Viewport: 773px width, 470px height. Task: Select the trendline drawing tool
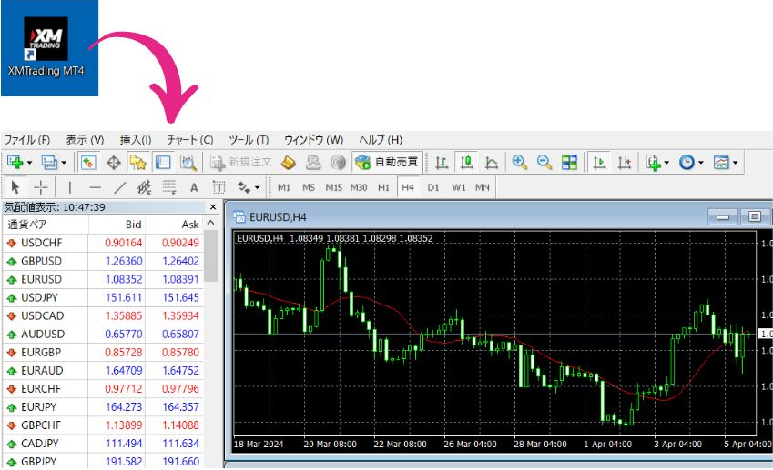[119, 187]
